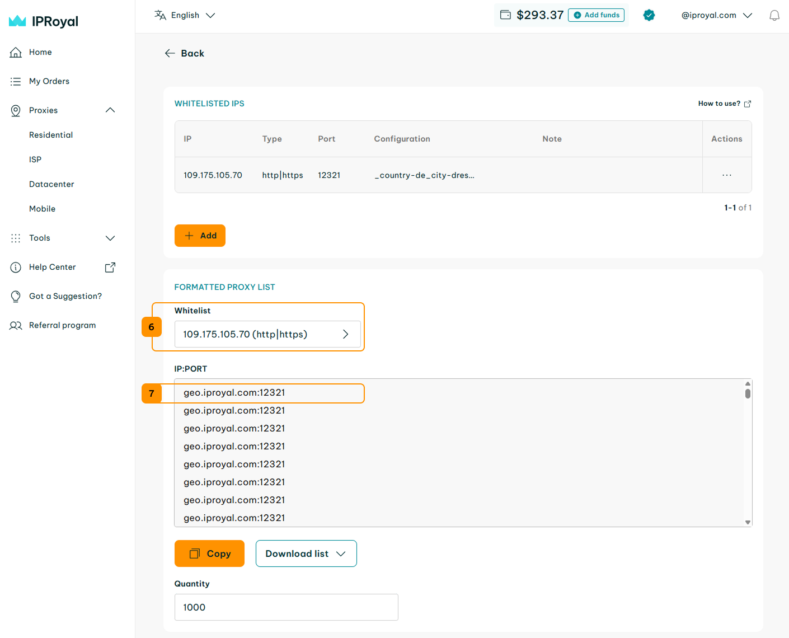This screenshot has width=789, height=638.
Task: Click the Help Center external link icon
Action: point(110,267)
